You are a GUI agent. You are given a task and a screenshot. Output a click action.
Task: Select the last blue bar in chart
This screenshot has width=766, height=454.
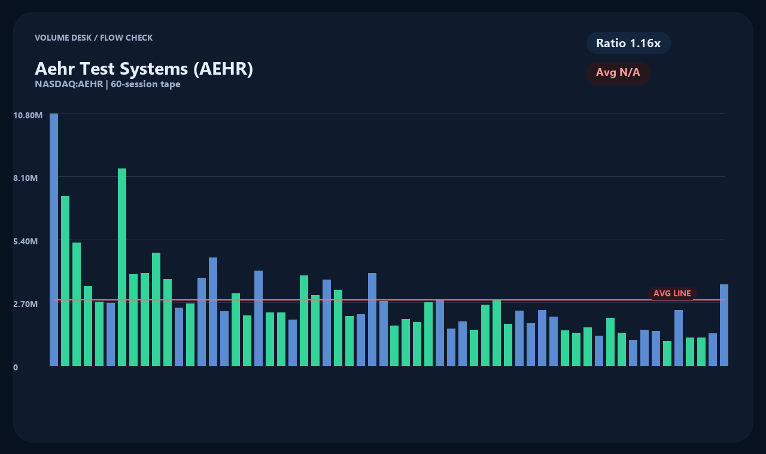[x=724, y=325]
